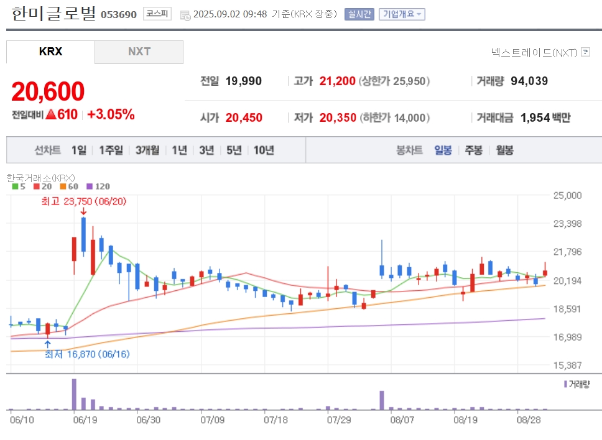Click the orange 60-day moving average legend
This screenshot has height=440, width=602.
[69, 186]
